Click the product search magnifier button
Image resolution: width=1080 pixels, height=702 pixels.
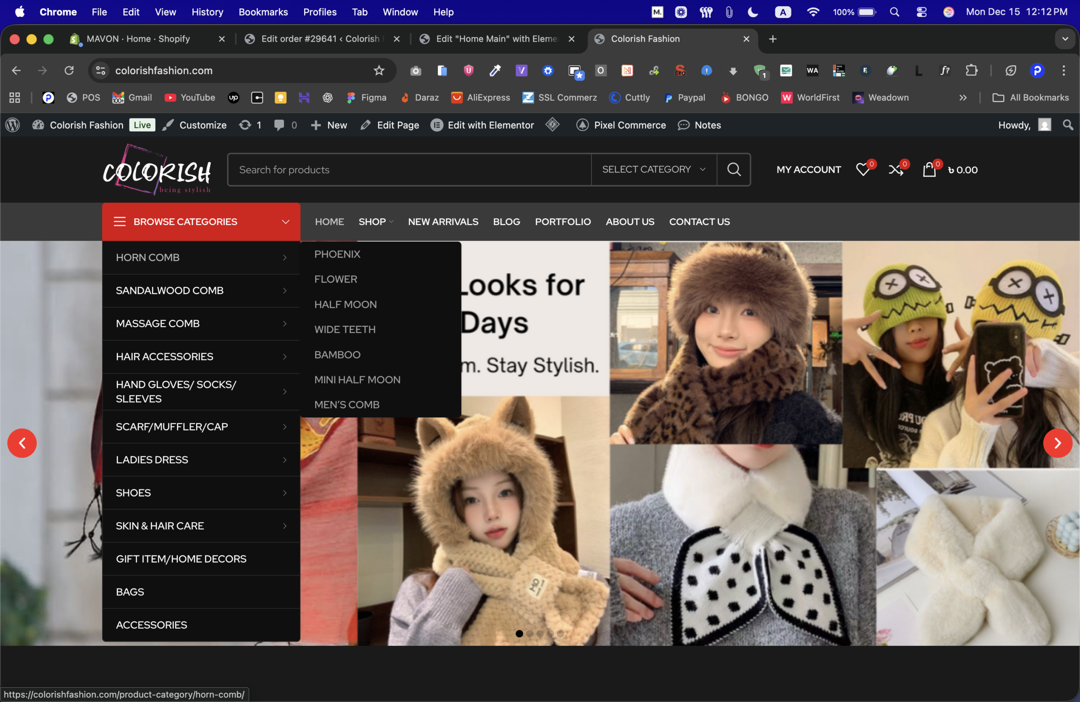733,169
